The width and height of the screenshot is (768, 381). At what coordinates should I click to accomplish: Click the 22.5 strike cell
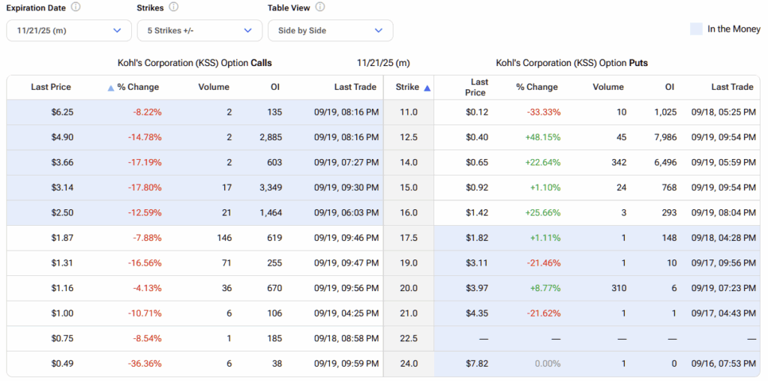click(x=409, y=338)
